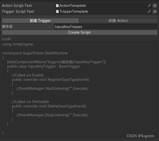The image size is (159, 141).
Task: Click the Action Script Text label
Action: [17, 6]
